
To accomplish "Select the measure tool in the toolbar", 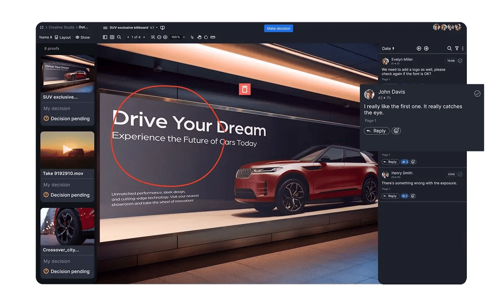I will click(213, 37).
